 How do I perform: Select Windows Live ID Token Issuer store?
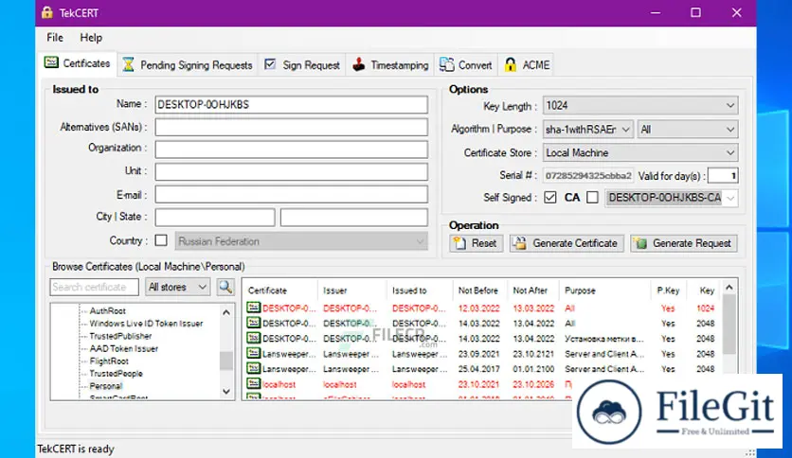tap(146, 324)
